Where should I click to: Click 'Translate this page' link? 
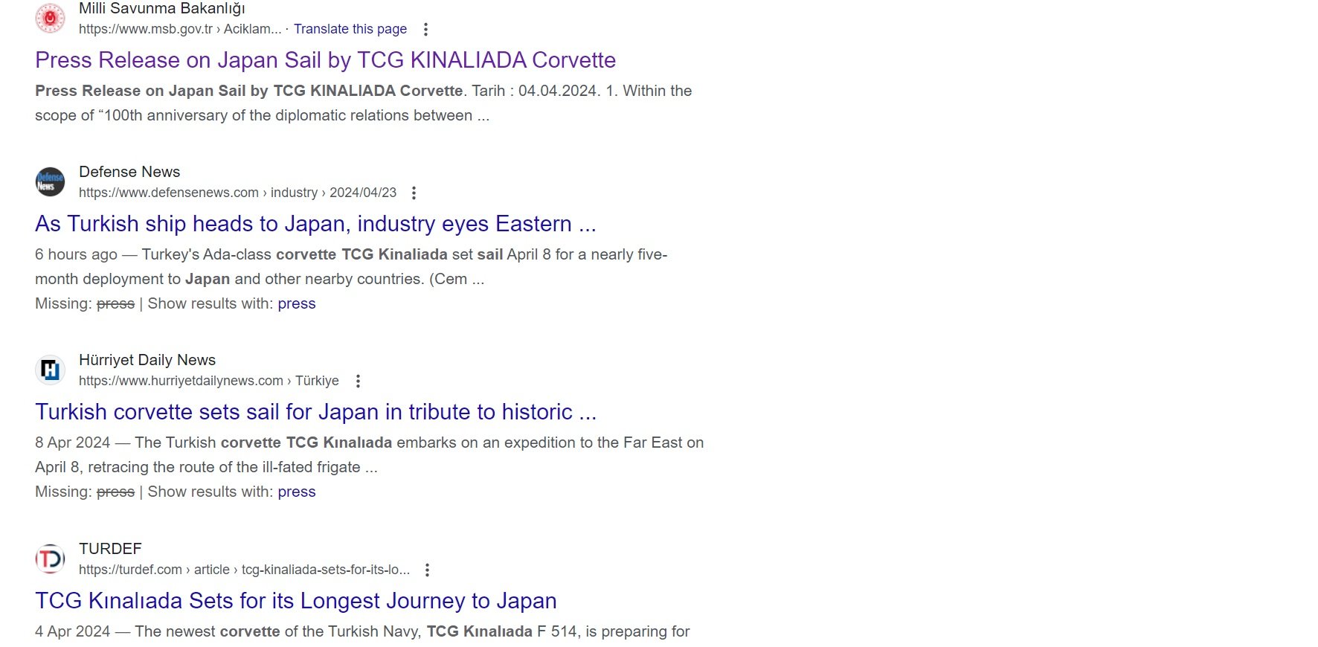click(x=350, y=29)
